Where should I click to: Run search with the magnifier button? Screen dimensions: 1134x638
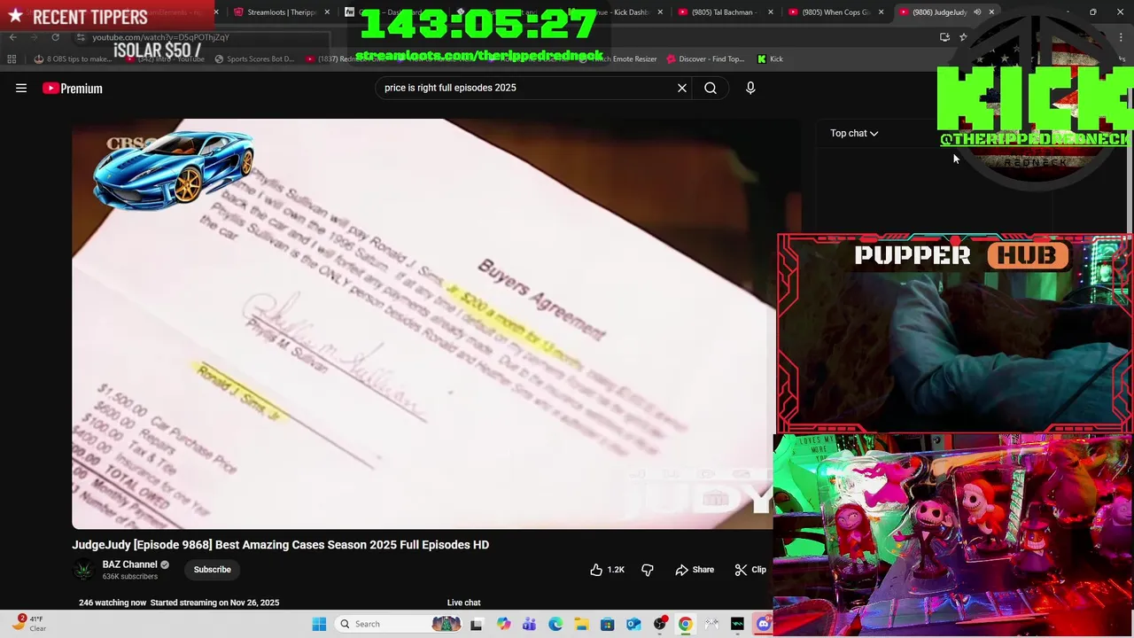coord(711,88)
